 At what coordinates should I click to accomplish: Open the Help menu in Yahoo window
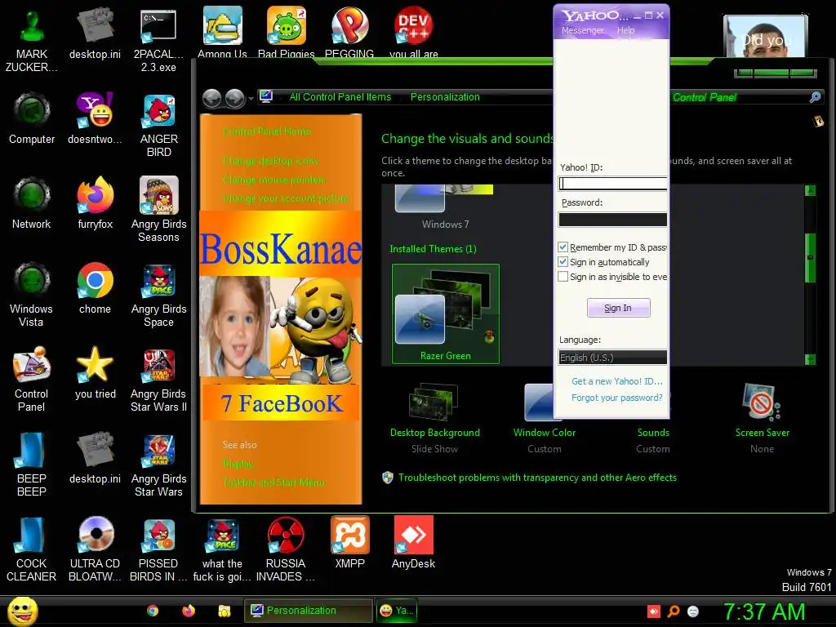626,30
